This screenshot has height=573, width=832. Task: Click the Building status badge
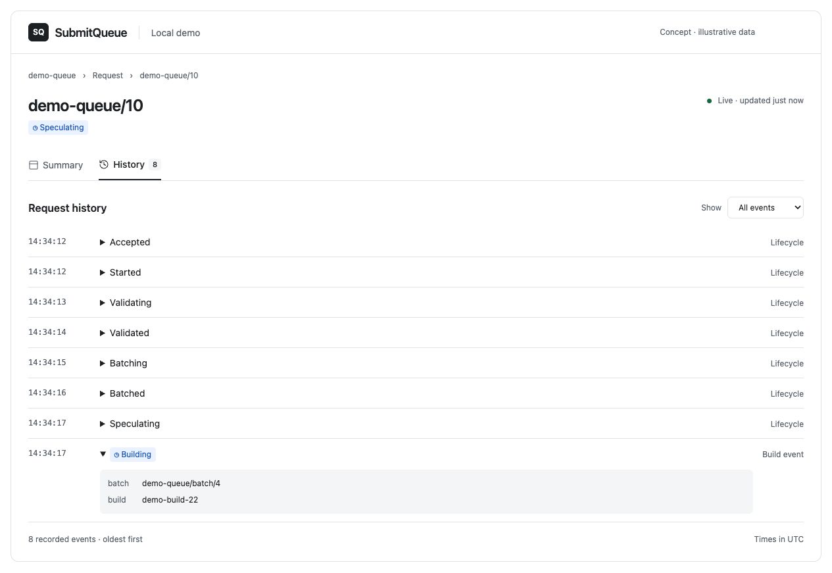tap(133, 455)
